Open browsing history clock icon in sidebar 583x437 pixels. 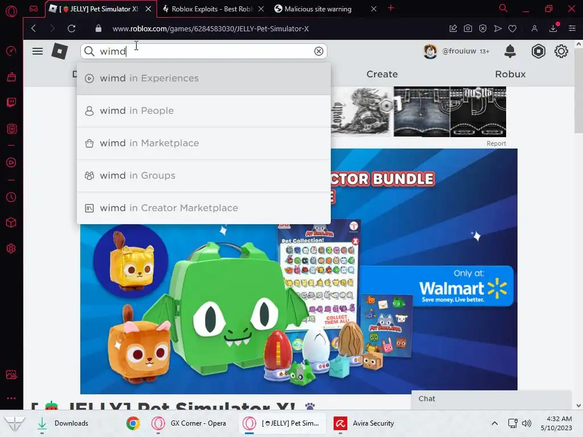click(x=11, y=197)
